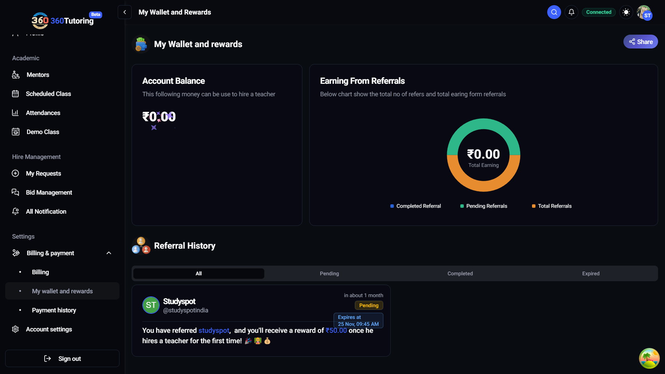The width and height of the screenshot is (665, 374).
Task: Click the Mentors sidebar icon
Action: coord(16,75)
